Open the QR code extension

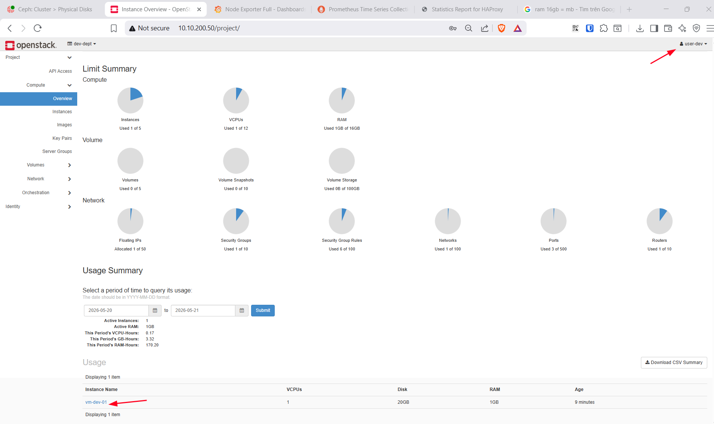tap(575, 28)
